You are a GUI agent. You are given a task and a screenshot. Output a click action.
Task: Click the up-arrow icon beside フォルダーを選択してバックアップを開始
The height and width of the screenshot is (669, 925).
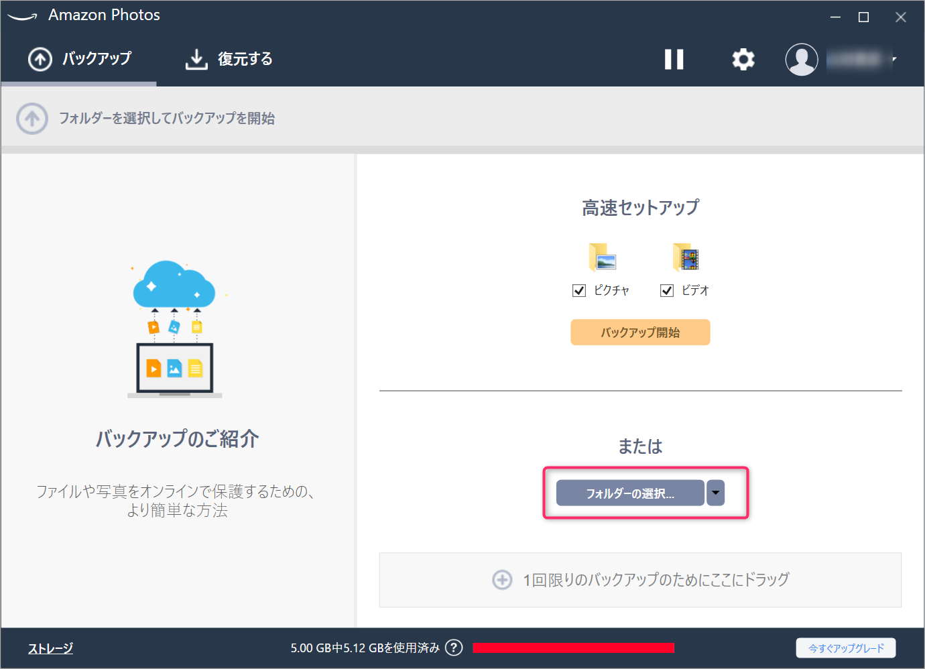pyautogui.click(x=32, y=119)
